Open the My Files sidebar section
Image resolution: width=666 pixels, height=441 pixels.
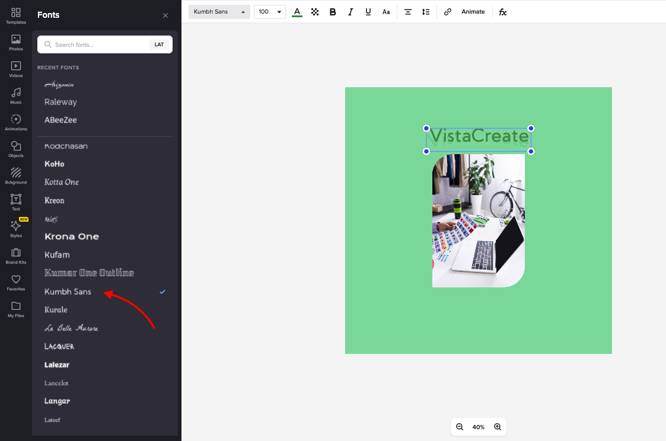click(15, 309)
